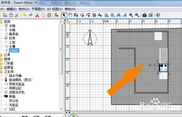Select 上柜 in the catalog
This screenshot has height=117, width=182.
12,42
